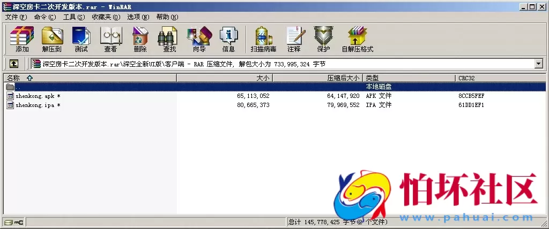549x229 pixels.
Task: Click the Extract To (解压到) icon
Action: tap(52, 39)
